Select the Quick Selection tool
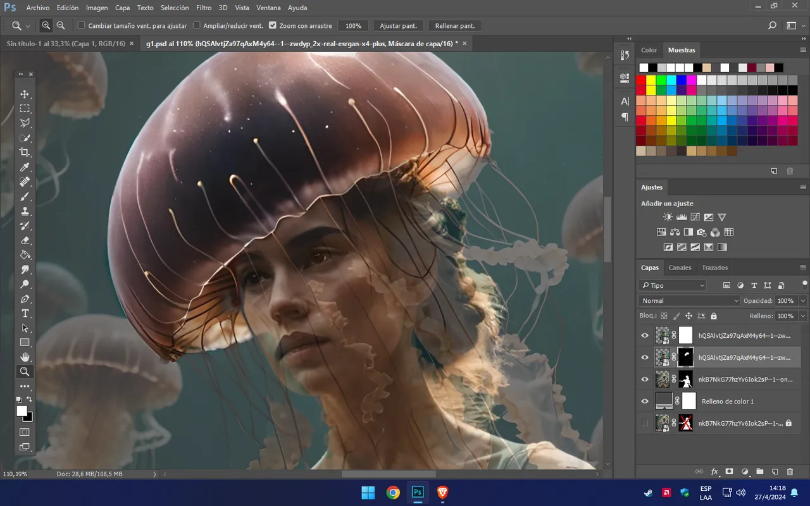This screenshot has width=810, height=506. [x=25, y=138]
